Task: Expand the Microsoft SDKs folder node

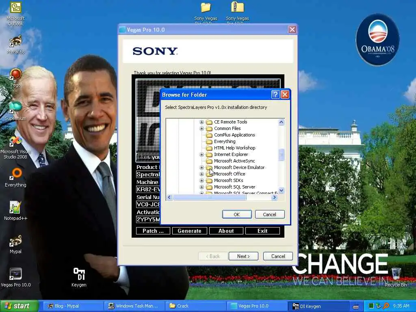Action: [201, 180]
